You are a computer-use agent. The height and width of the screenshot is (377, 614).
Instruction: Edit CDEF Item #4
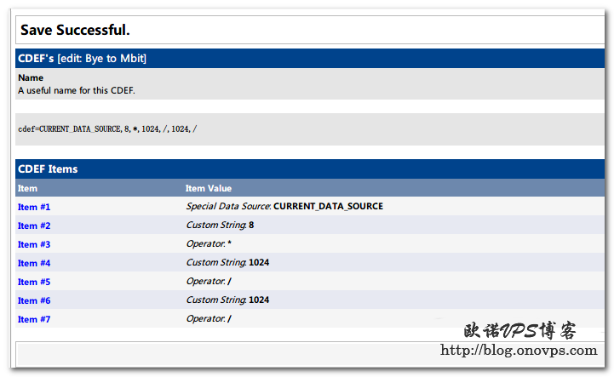pyautogui.click(x=34, y=263)
